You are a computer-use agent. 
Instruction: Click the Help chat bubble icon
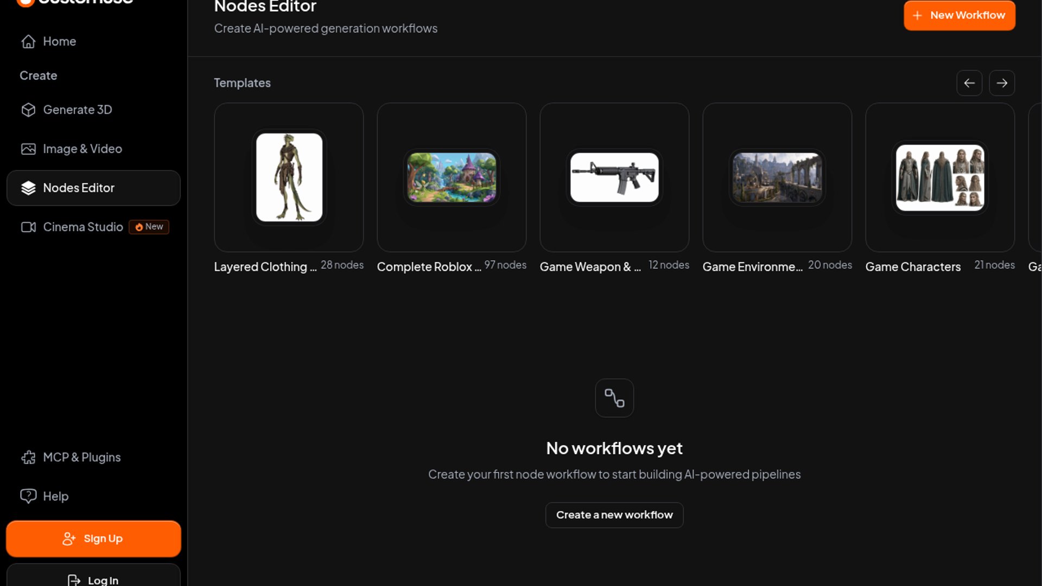(28, 496)
